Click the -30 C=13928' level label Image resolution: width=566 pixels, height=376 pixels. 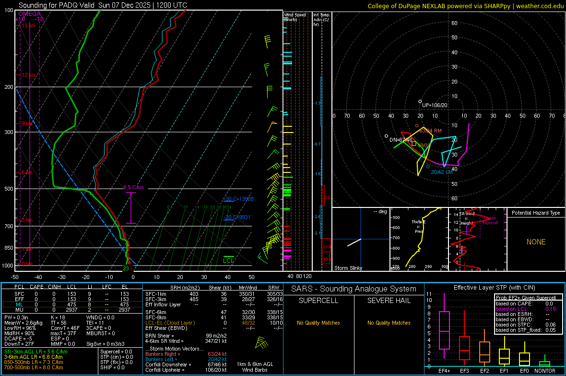(238, 199)
